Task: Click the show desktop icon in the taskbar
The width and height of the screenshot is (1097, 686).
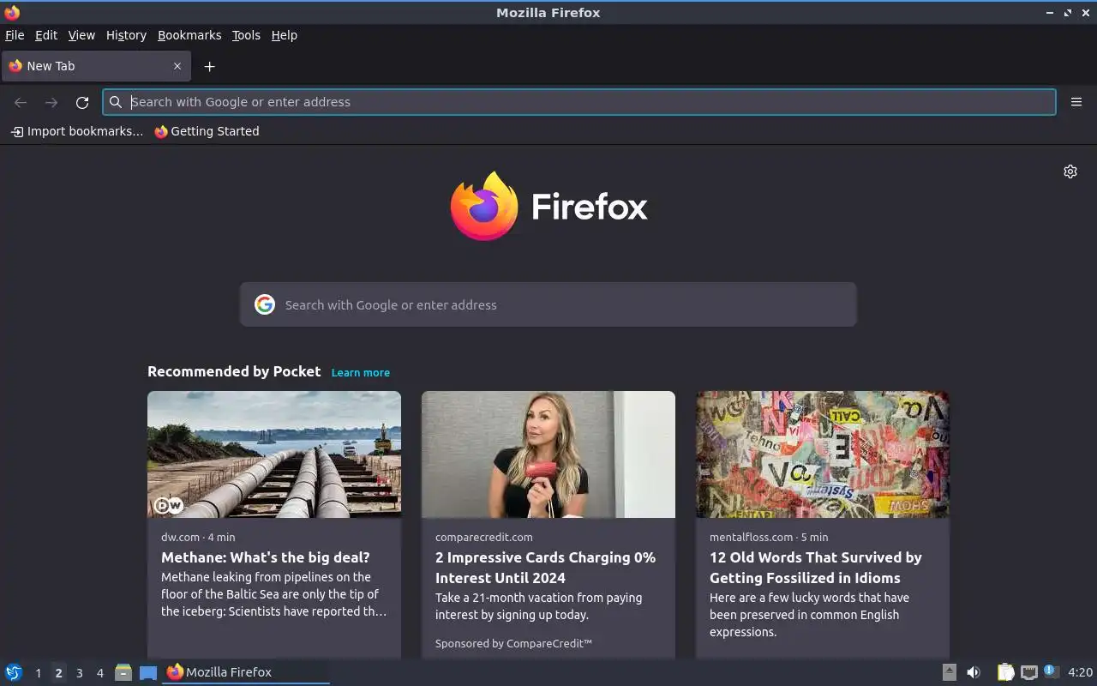Action: 148,672
